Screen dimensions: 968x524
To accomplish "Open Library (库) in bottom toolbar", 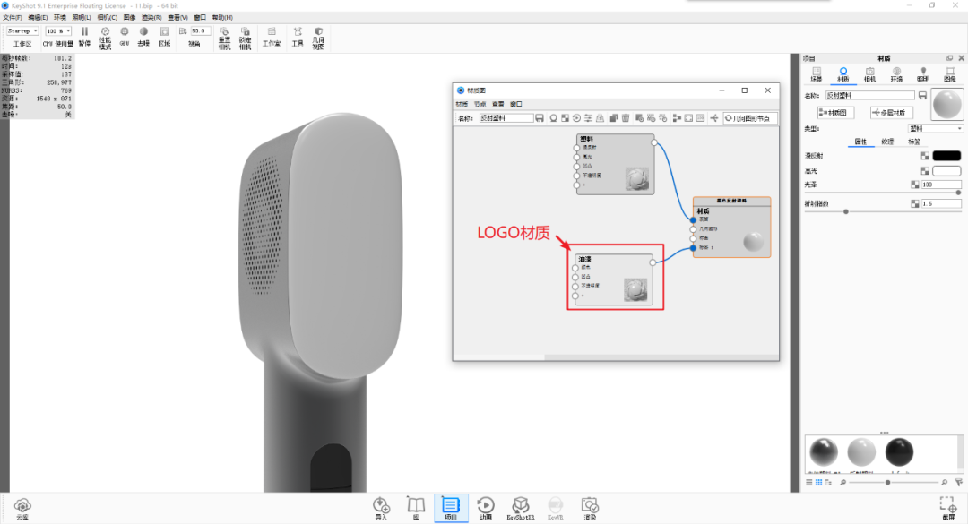I will point(416,509).
